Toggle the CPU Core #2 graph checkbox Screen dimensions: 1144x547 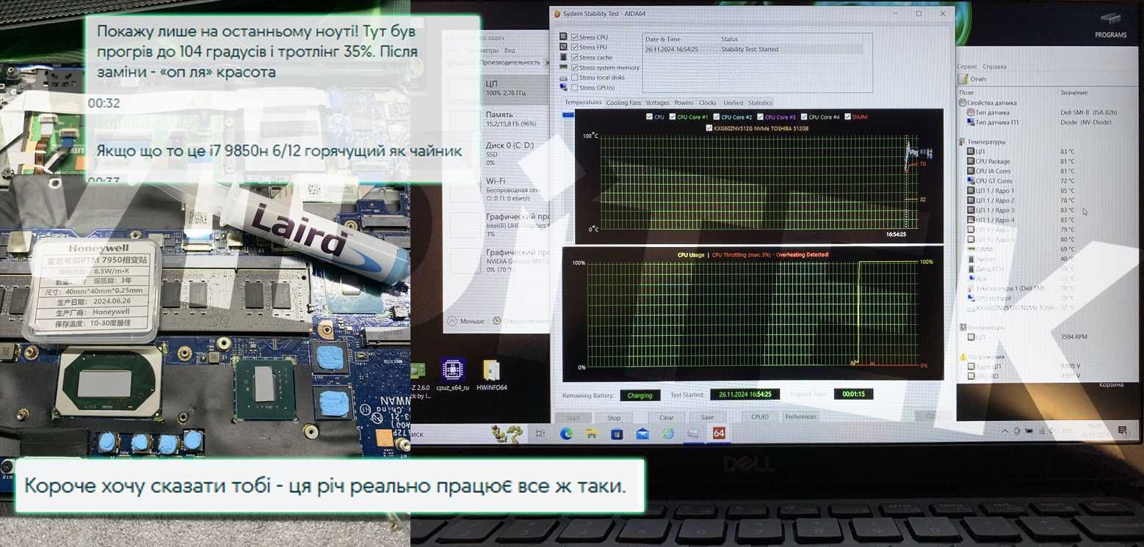tap(716, 117)
